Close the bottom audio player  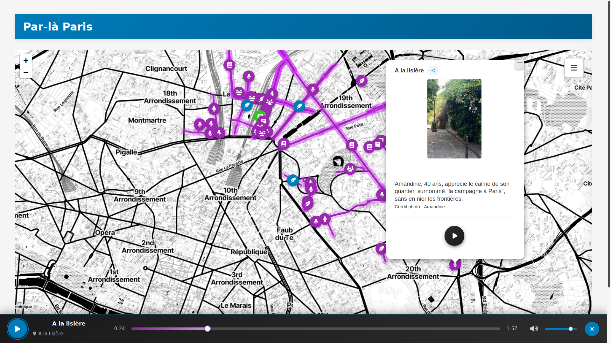592,329
